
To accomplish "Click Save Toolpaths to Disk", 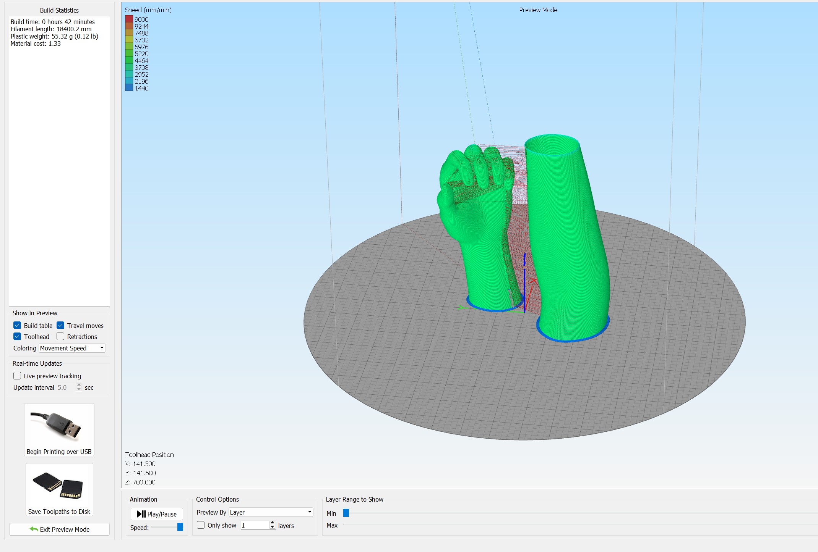I will click(x=59, y=489).
